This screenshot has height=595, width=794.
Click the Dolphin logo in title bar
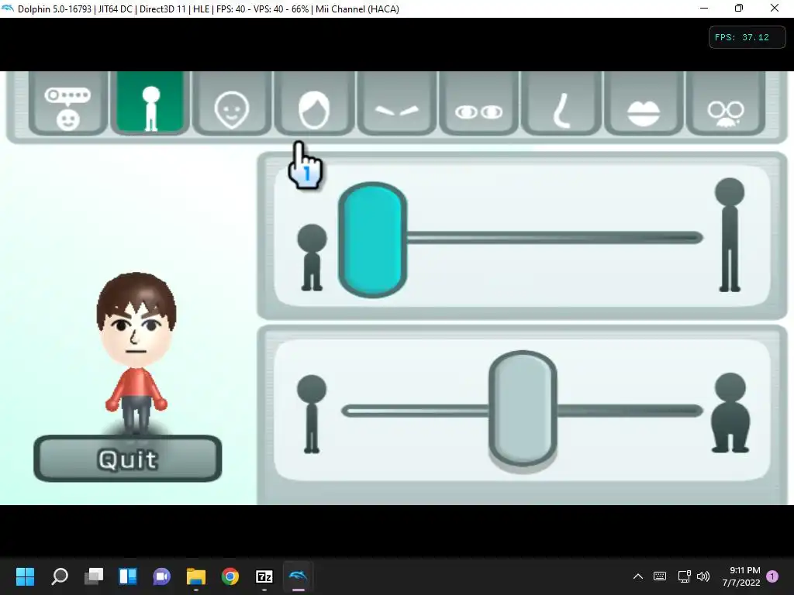click(x=8, y=9)
